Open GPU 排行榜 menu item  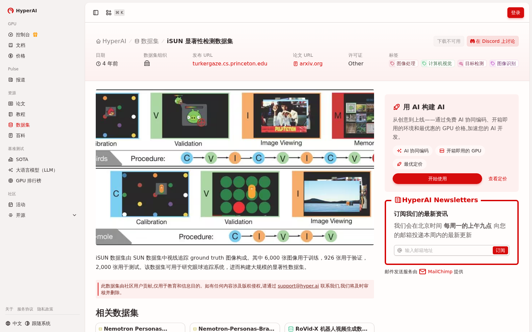tap(43, 181)
